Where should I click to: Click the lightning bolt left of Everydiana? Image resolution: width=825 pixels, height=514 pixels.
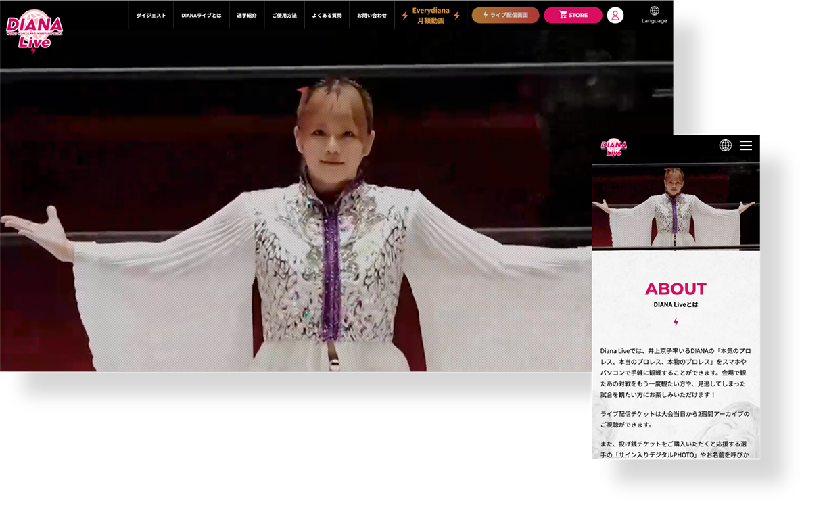[x=405, y=16]
